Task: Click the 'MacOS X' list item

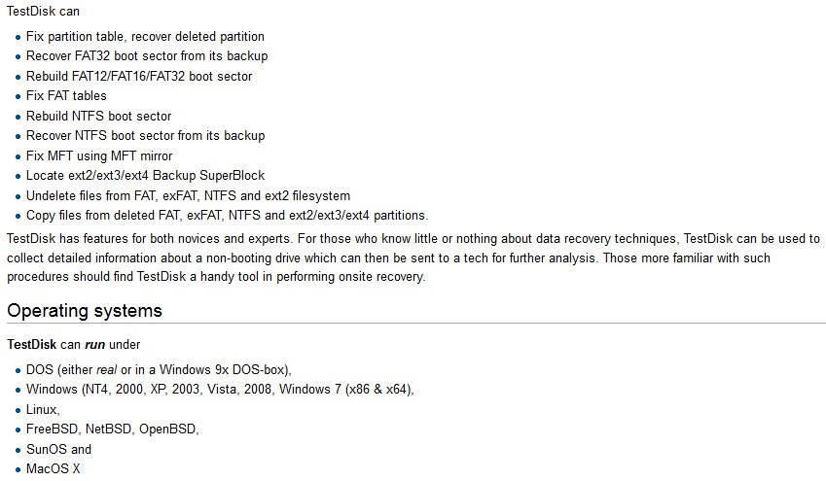Action: point(54,469)
